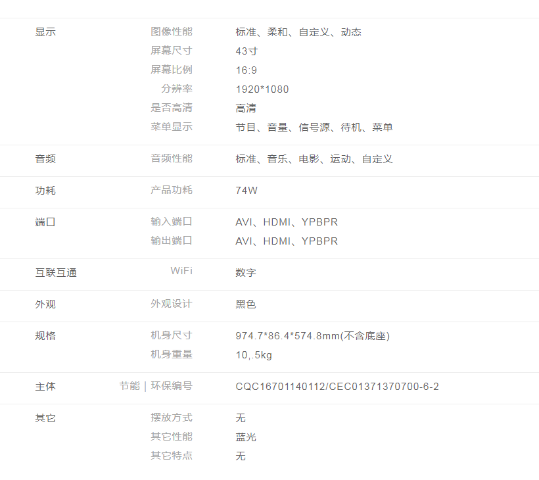Click the 74W power consumption value
The height and width of the screenshot is (480, 539).
click(x=246, y=191)
